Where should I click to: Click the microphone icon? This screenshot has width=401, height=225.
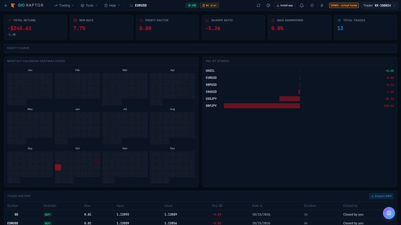click(322, 5)
